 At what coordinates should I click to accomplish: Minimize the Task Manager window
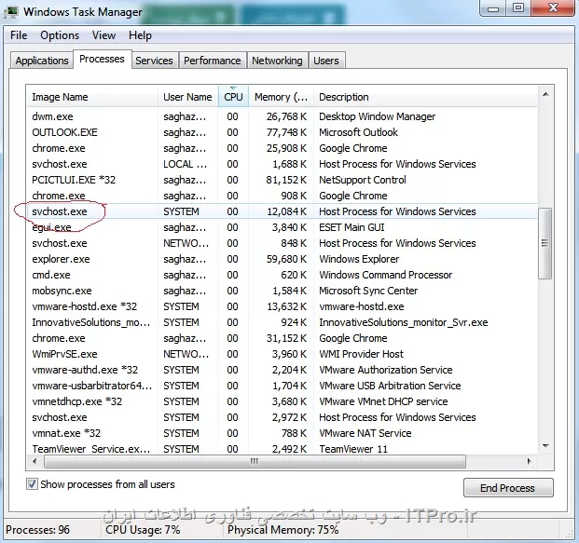pos(494,8)
